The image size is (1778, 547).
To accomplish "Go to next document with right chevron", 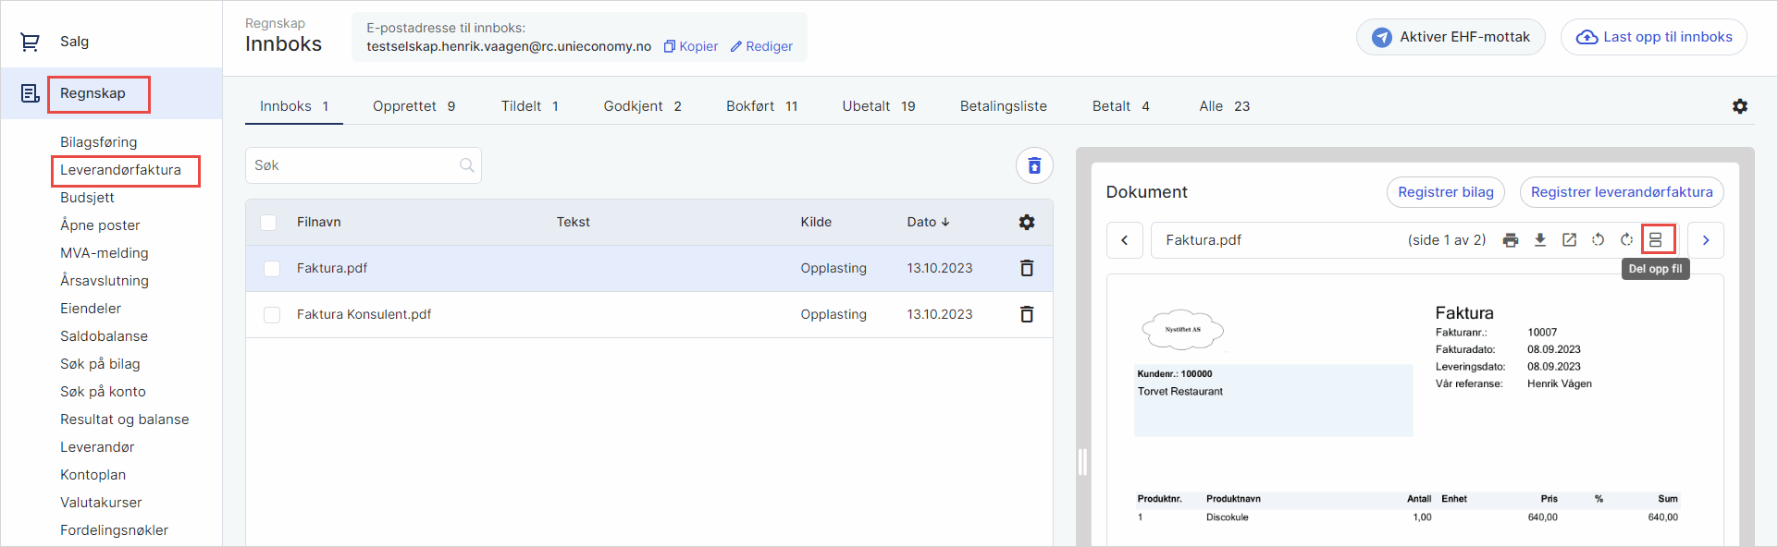I will click(1705, 240).
